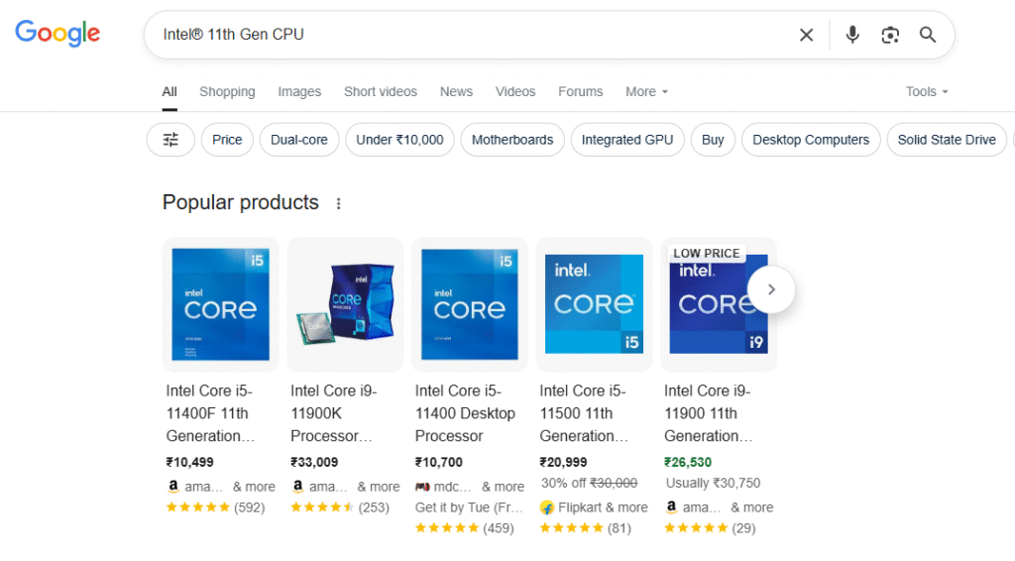This screenshot has width=1015, height=561.
Task: Open the filter settings sliders icon
Action: [x=170, y=140]
